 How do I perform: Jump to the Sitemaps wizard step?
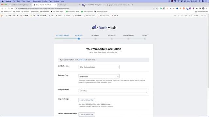tap(112, 36)
